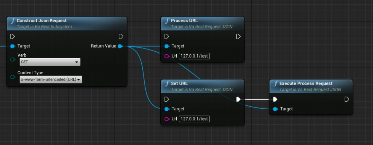The height and width of the screenshot is (145, 373).
Task: Click the Set URL output exec pin
Action: pos(238,99)
